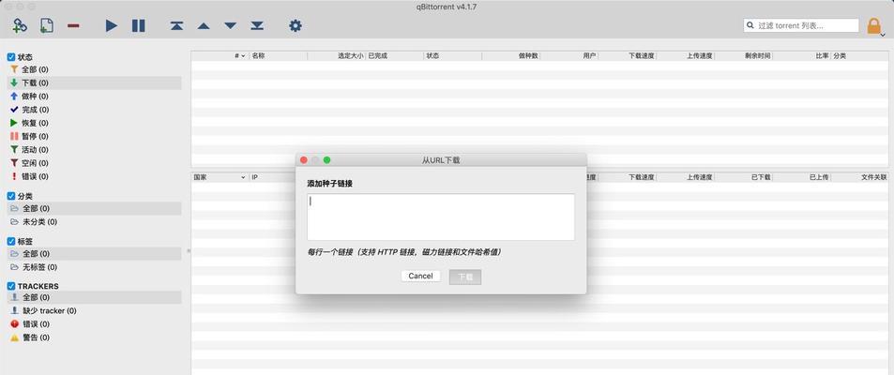Move torrent to top of queue

176,25
